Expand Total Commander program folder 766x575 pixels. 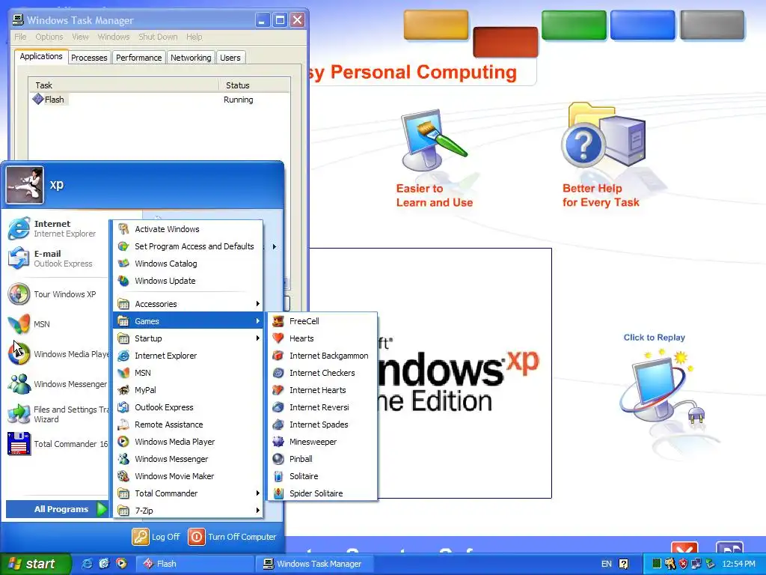click(188, 493)
